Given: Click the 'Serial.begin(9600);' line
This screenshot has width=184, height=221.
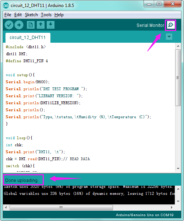Looking at the screenshot, I should [28, 82].
